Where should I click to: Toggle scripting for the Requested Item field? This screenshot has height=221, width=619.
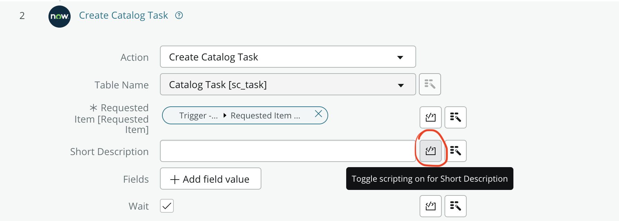click(430, 117)
